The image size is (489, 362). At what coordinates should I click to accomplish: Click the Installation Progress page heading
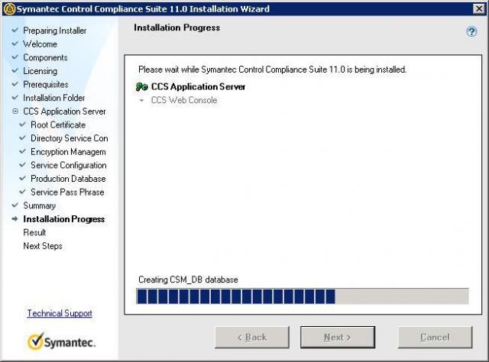[176, 27]
